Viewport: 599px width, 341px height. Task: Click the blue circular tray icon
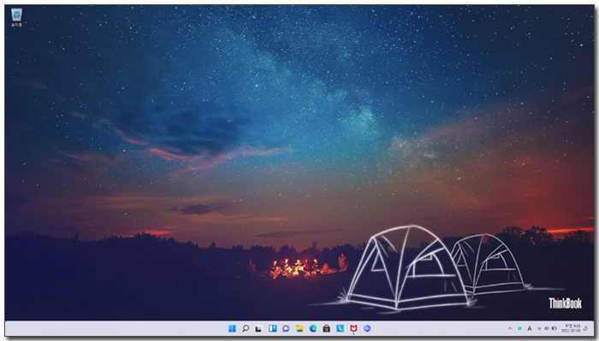pos(519,328)
